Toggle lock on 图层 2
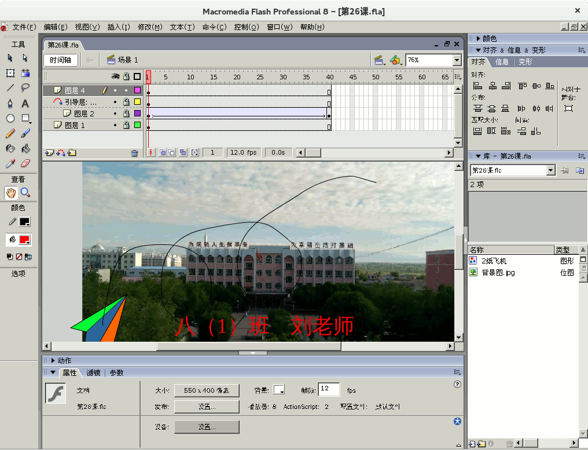 126,114
